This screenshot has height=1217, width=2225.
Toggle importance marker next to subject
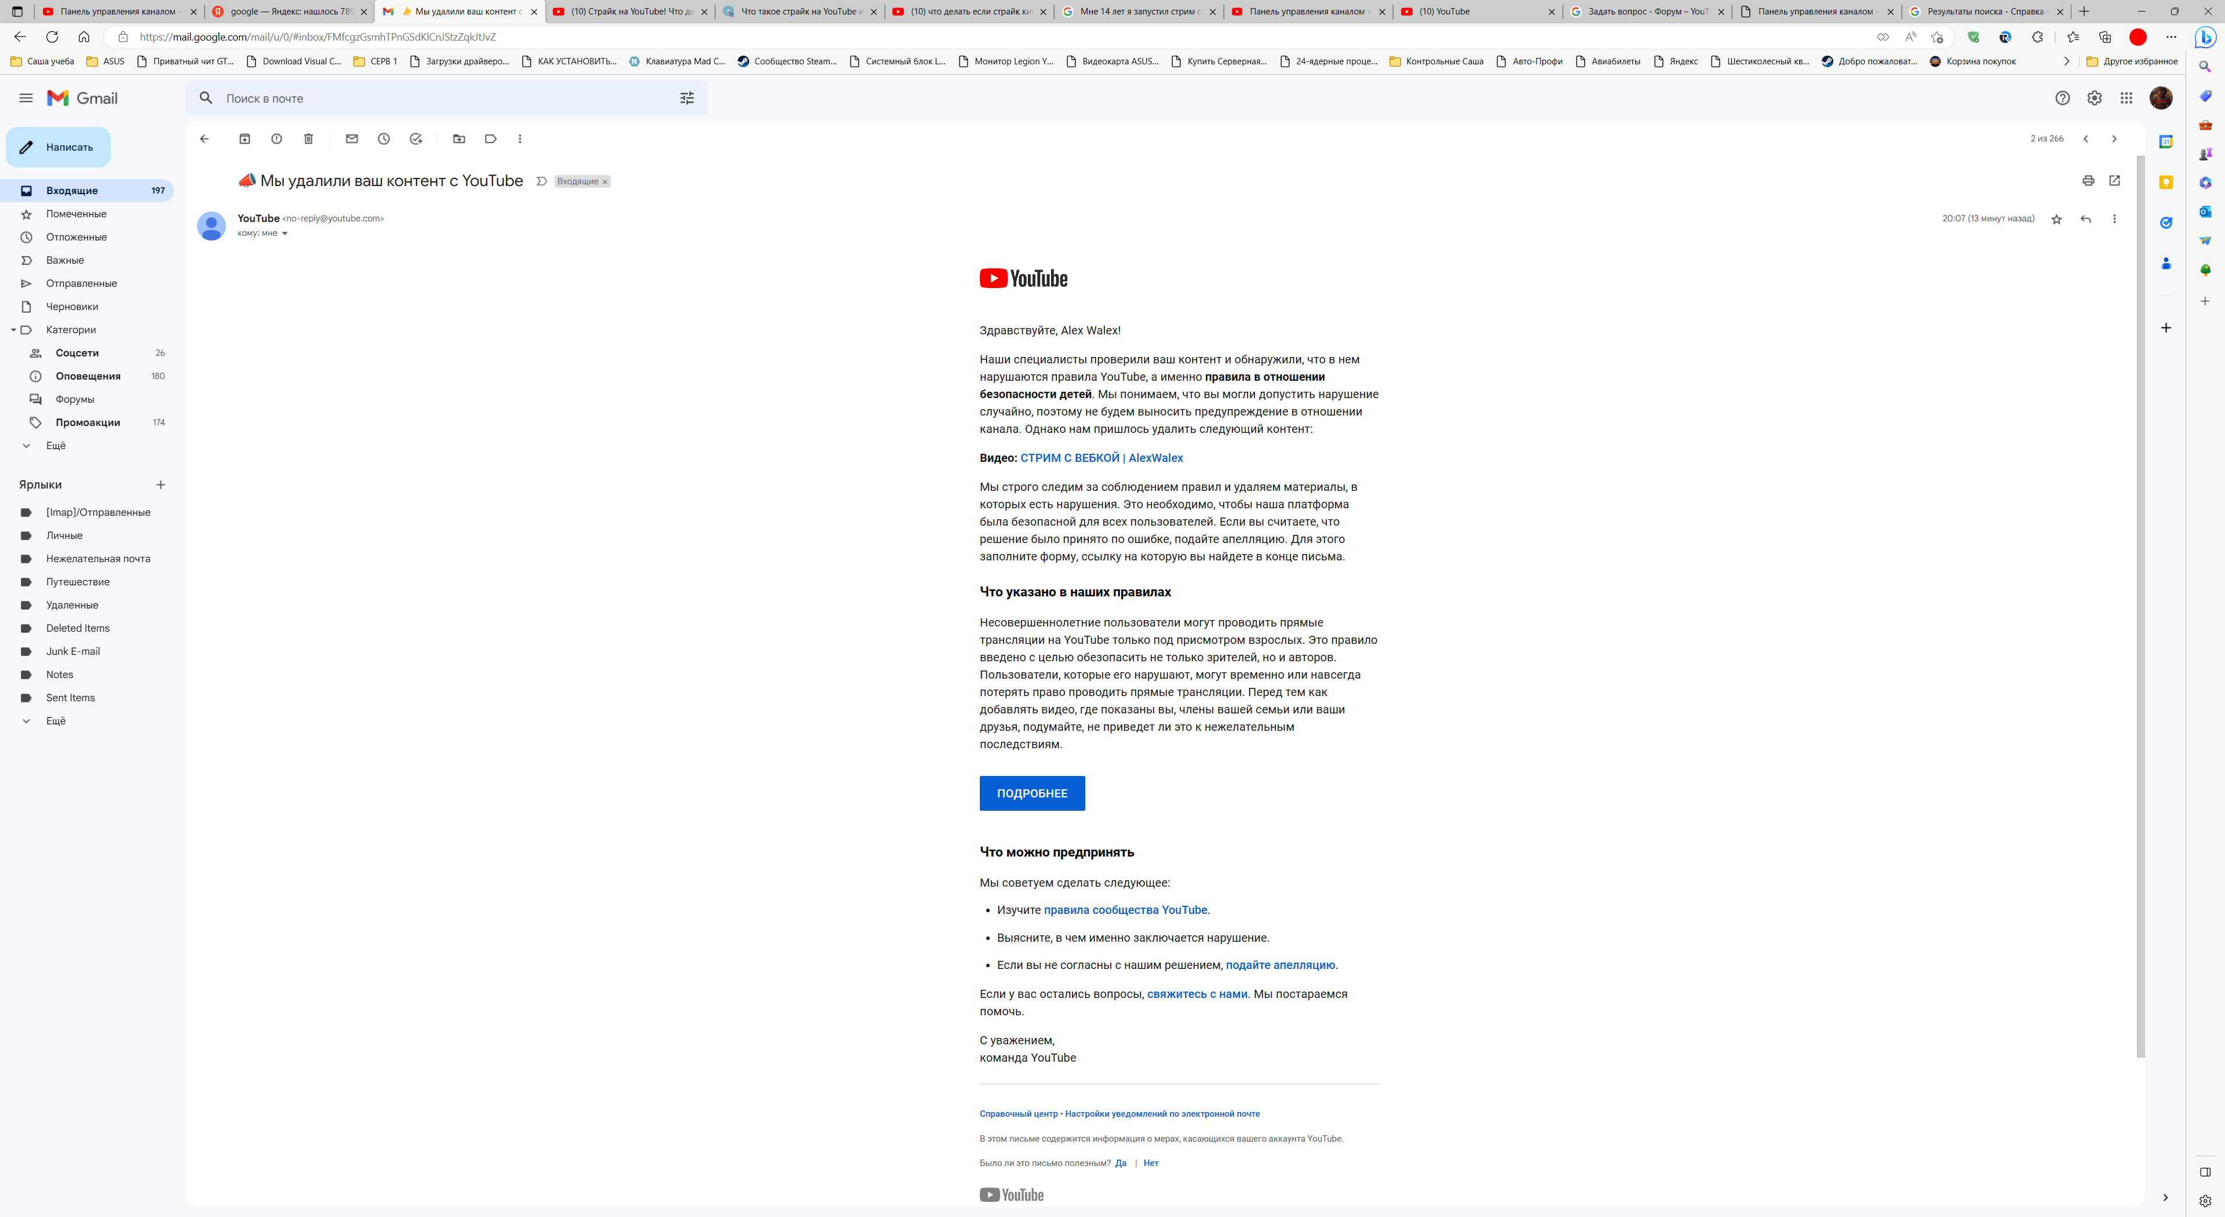coord(542,181)
